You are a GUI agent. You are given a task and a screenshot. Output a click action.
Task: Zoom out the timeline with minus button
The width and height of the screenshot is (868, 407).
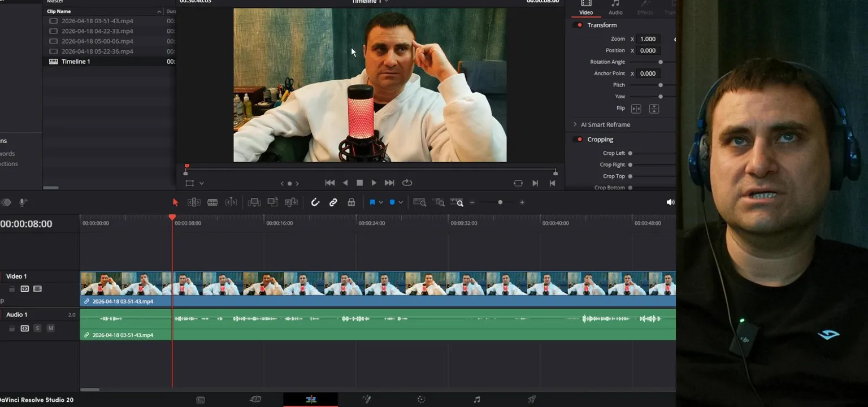[x=472, y=202]
